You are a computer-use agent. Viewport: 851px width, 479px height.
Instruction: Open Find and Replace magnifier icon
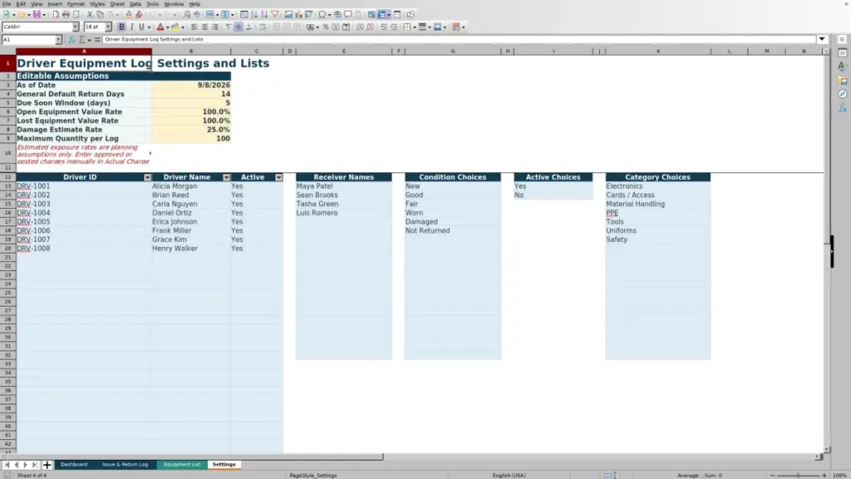point(187,15)
